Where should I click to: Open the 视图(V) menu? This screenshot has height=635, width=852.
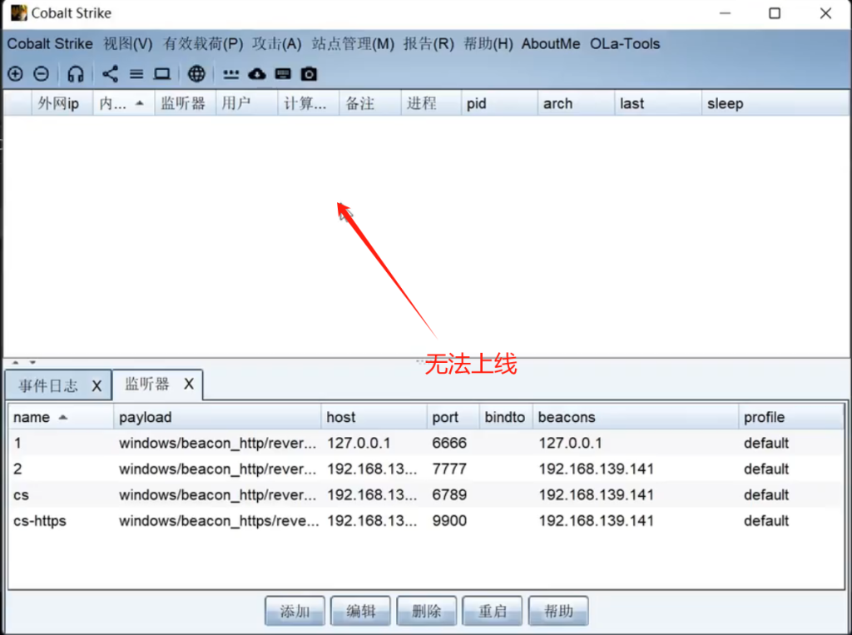pos(128,44)
